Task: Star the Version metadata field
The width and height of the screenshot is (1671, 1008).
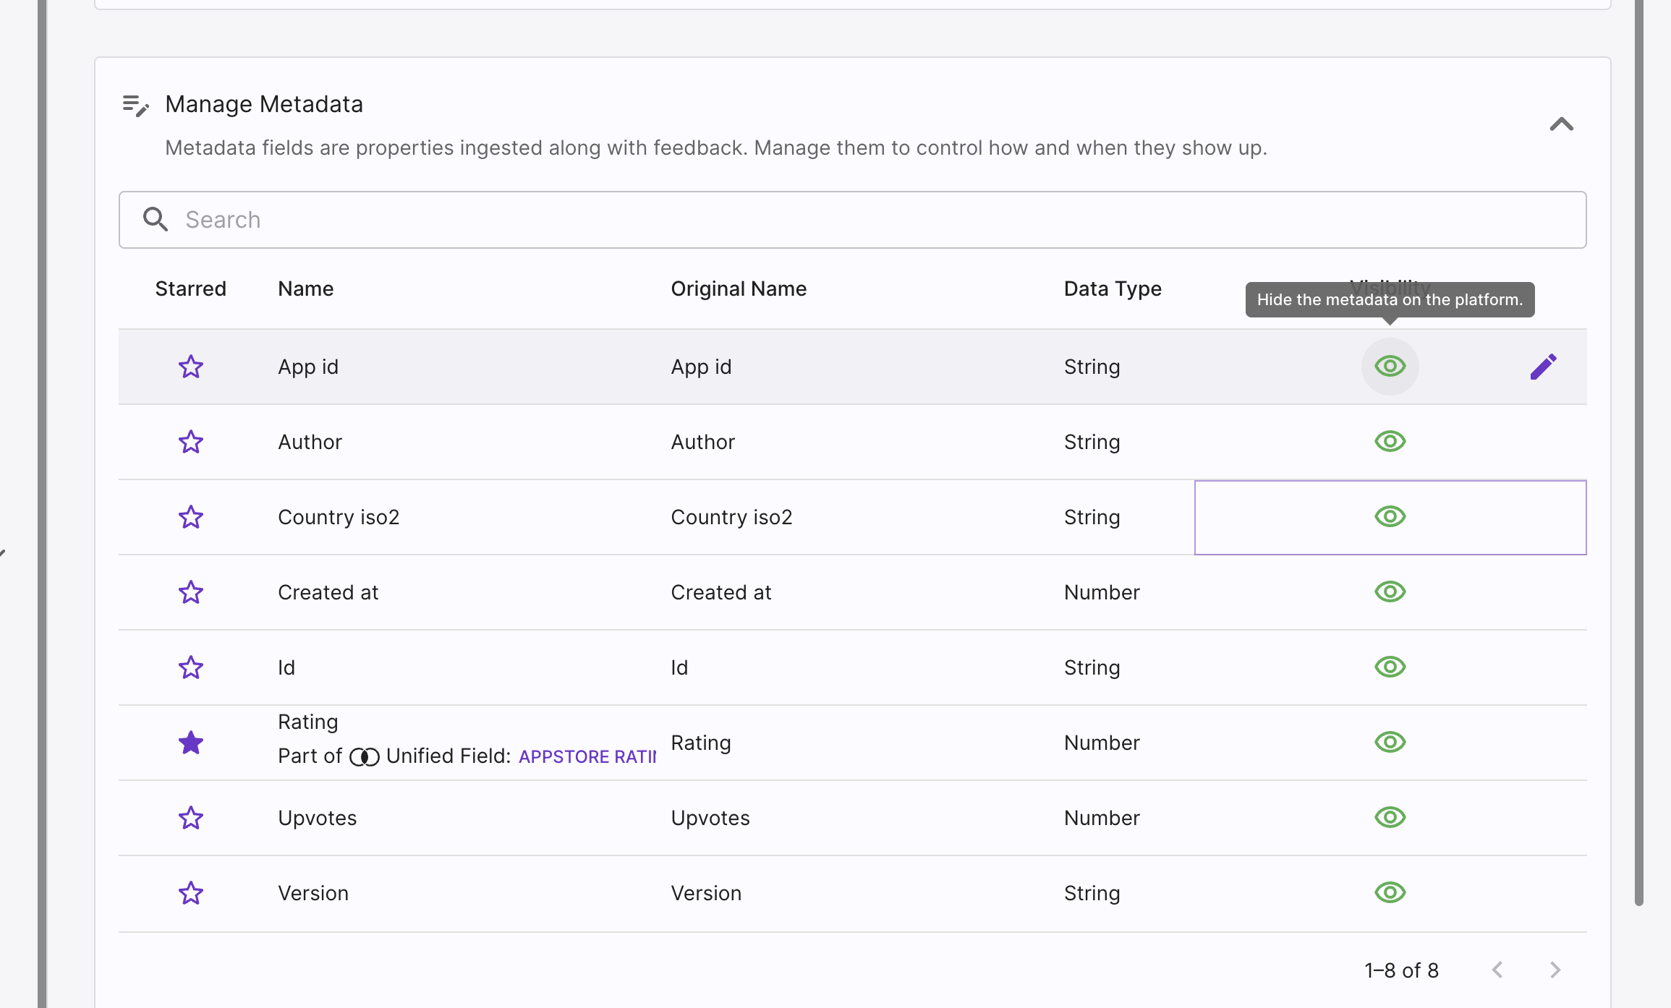Action: pos(191,893)
